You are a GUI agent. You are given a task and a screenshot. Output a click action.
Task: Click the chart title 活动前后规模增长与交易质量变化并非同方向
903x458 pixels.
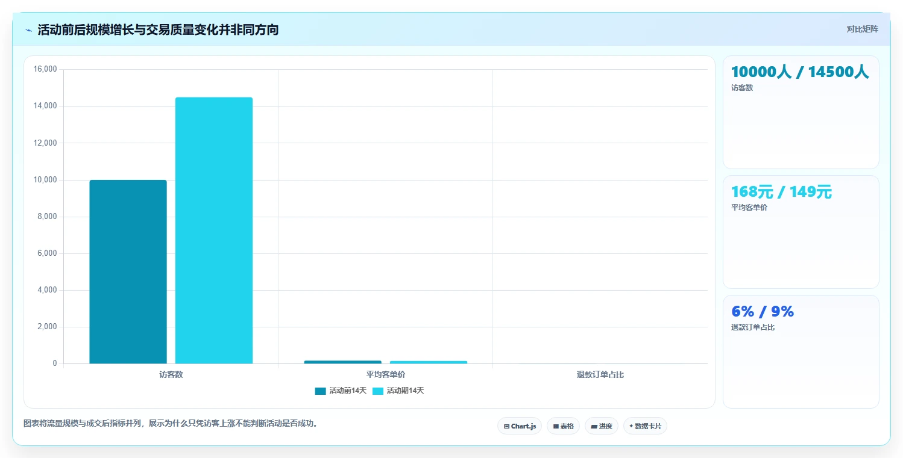pos(158,30)
